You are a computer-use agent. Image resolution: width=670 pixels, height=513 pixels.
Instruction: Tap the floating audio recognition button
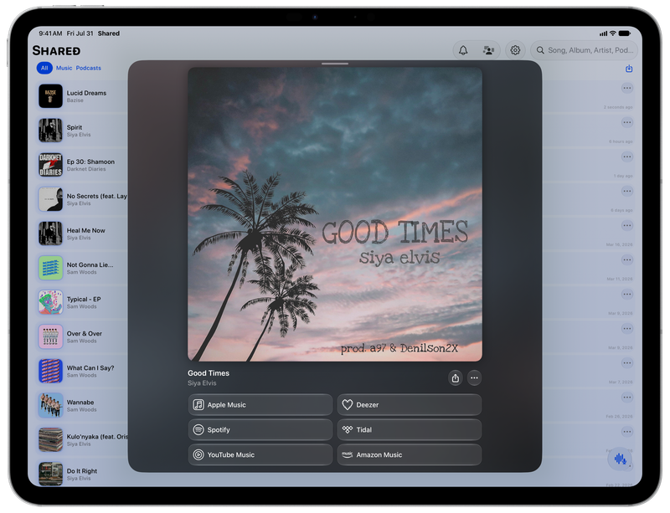620,459
